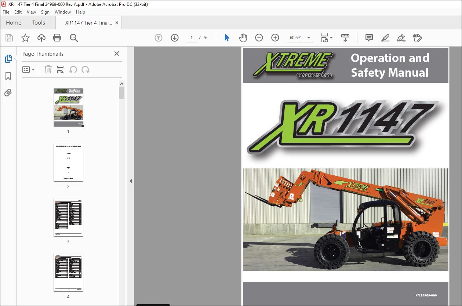Switch to the Home tab

click(x=14, y=23)
